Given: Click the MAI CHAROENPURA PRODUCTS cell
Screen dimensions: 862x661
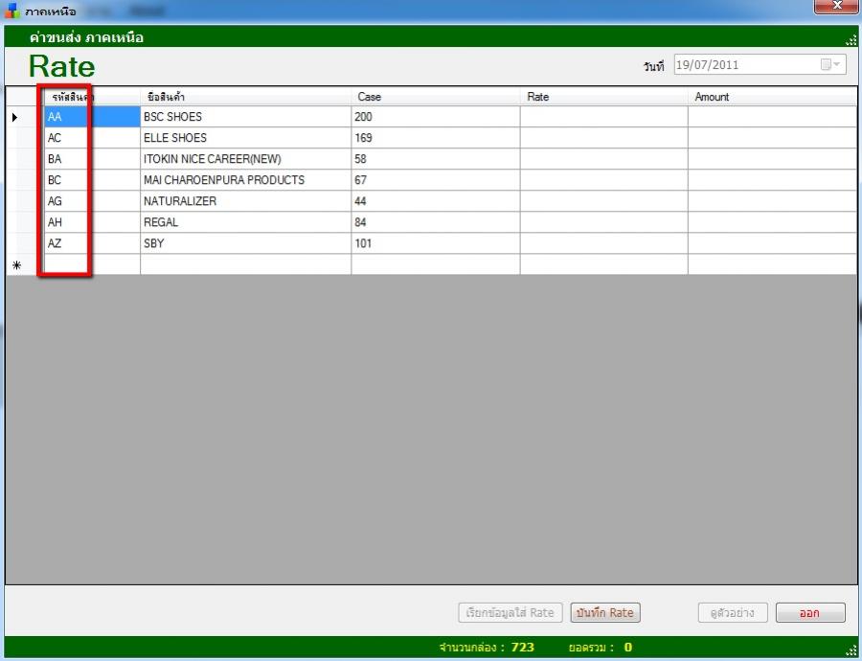Looking at the screenshot, I should (246, 180).
